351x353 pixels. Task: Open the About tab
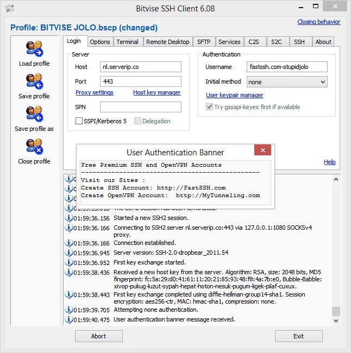pos(323,42)
